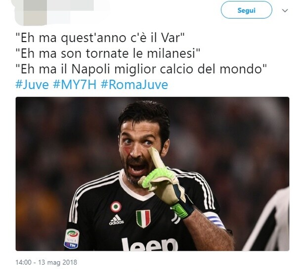The height and width of the screenshot is (272, 303).
Task: Click the captain's armband in the photo
Action: 215,220
